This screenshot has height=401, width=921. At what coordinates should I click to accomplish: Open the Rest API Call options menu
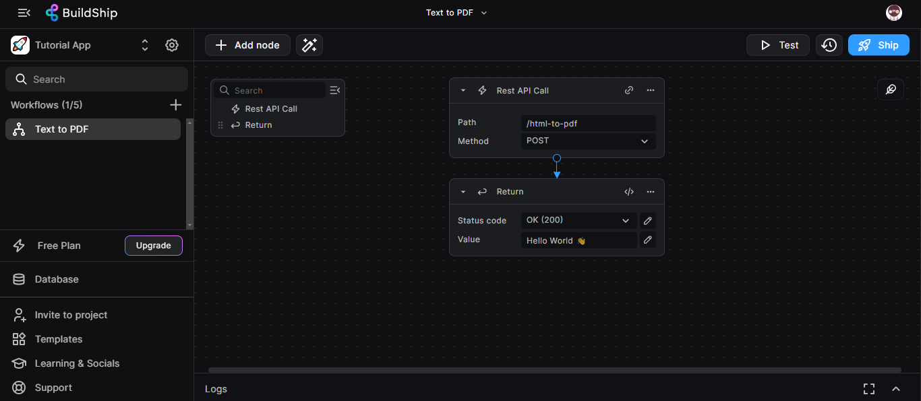tap(651, 90)
